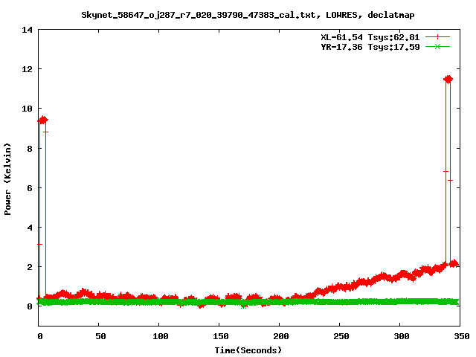Click the red XL legend line sample
Viewport: 476px width, 357px height.
[437, 37]
